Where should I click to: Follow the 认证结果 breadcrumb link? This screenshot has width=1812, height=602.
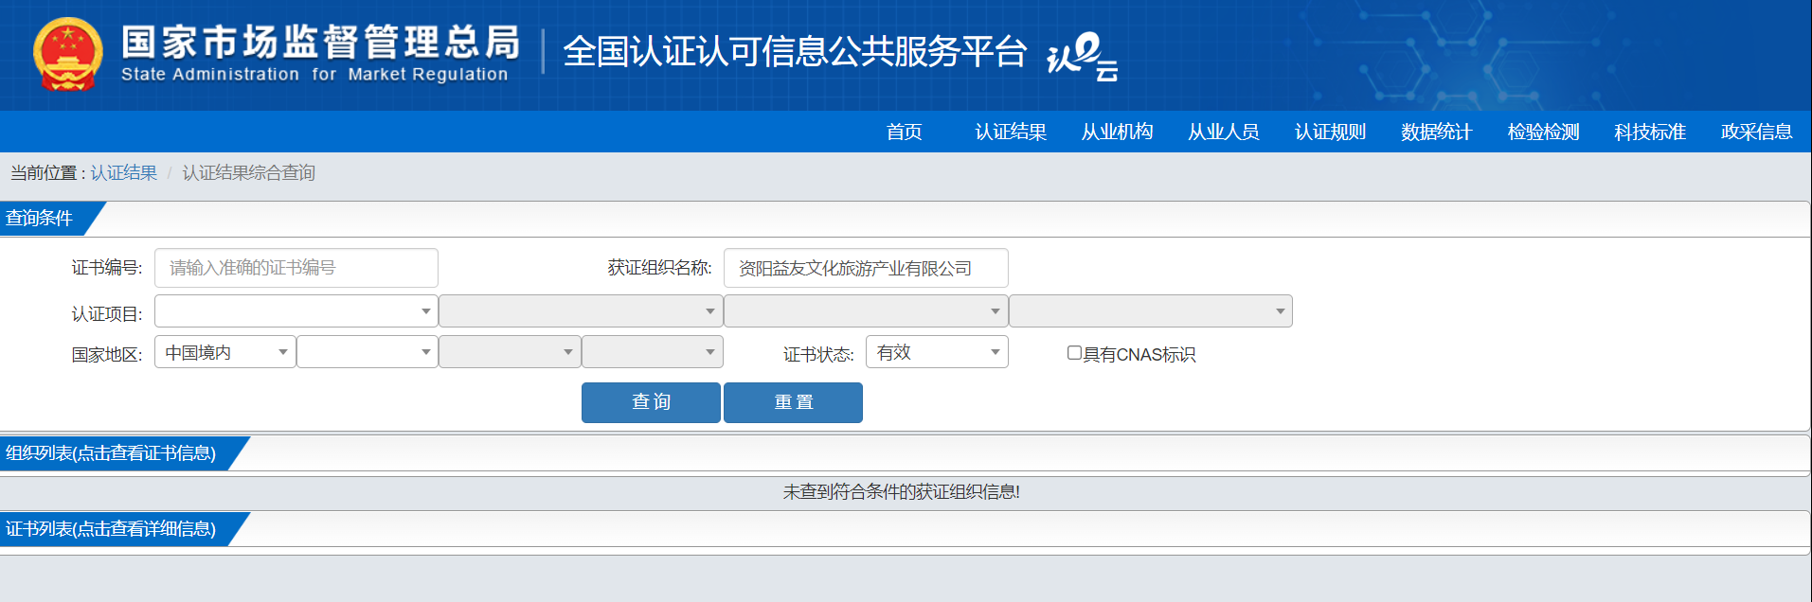point(124,172)
